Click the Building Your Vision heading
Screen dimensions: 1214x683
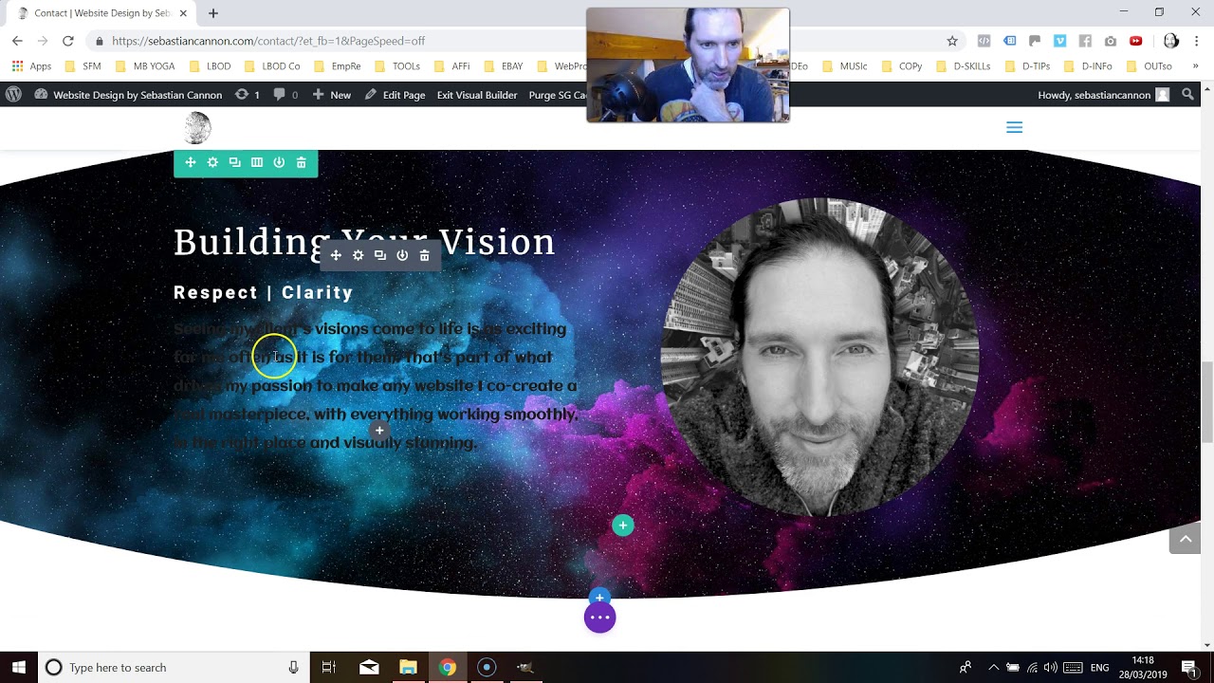pos(364,242)
